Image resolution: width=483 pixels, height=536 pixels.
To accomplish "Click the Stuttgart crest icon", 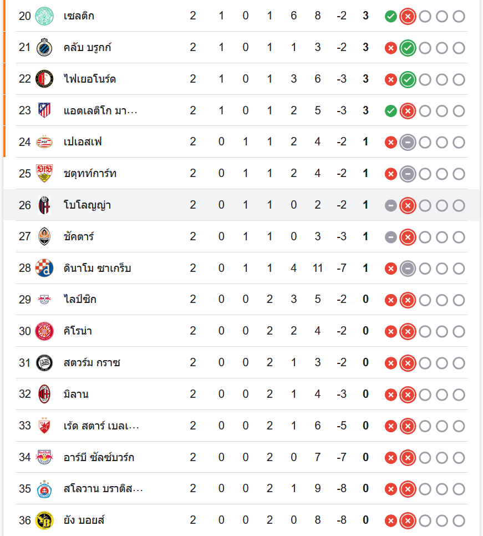I will [44, 174].
